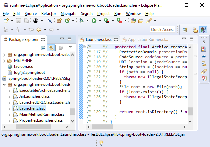This screenshot has width=210, height=147.
Task: Click the Open Type icon
Action: click(x=133, y=21)
